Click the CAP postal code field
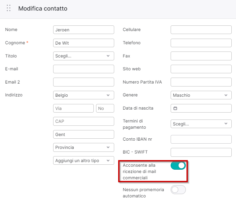The height and width of the screenshot is (205, 236). coord(84,121)
